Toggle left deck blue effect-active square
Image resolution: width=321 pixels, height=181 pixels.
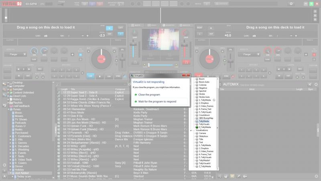tap(81, 55)
